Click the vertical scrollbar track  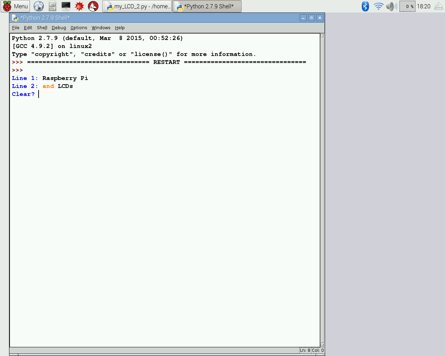click(x=322, y=190)
